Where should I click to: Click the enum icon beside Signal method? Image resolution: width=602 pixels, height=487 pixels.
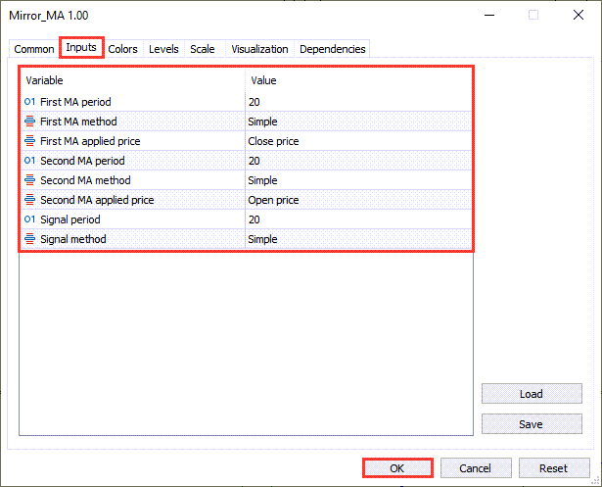[x=29, y=239]
